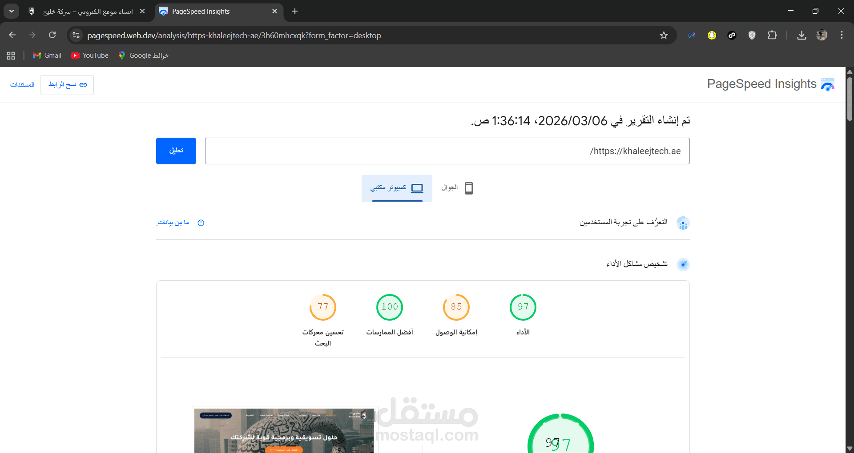View site information icon in address bar
Screen dimensions: 854x453
pyautogui.click(x=76, y=35)
